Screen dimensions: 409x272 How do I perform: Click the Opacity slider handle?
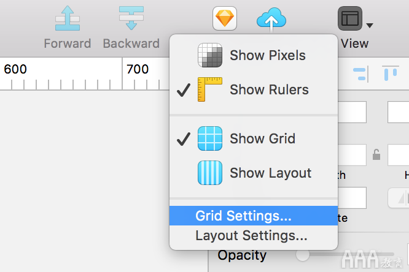pos(303,254)
